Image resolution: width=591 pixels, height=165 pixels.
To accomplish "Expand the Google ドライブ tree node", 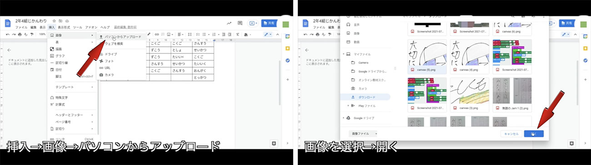I will (344, 118).
